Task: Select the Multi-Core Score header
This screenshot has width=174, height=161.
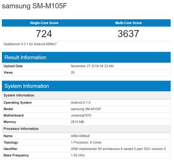Action: point(128,23)
